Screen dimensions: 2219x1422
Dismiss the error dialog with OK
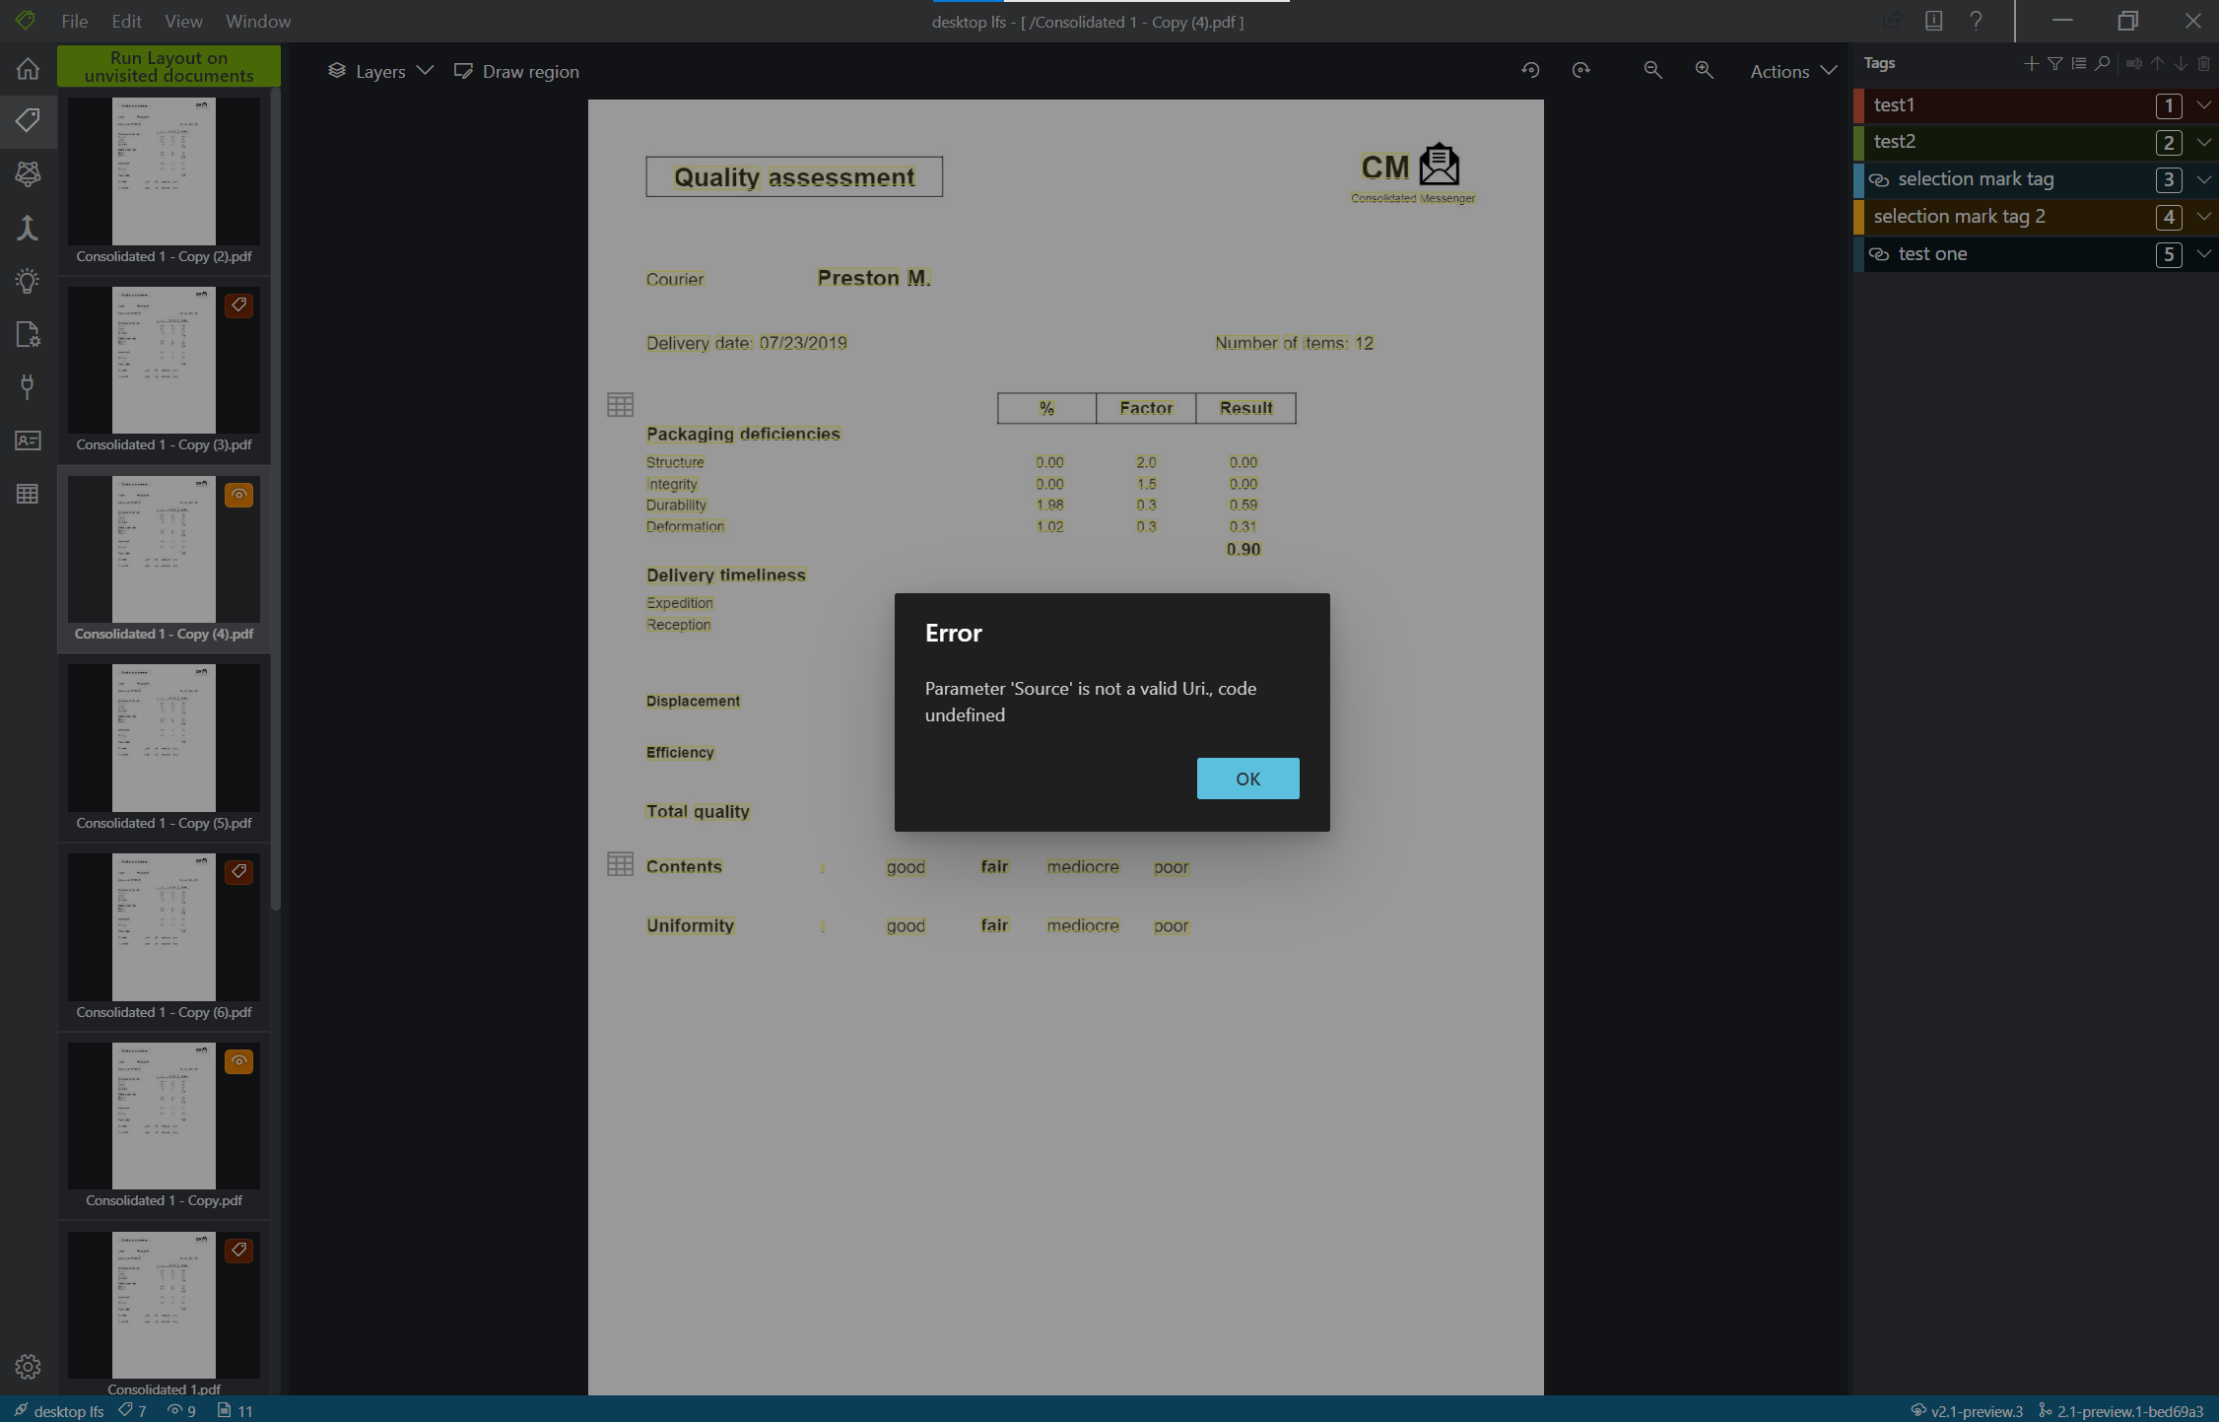point(1247,779)
